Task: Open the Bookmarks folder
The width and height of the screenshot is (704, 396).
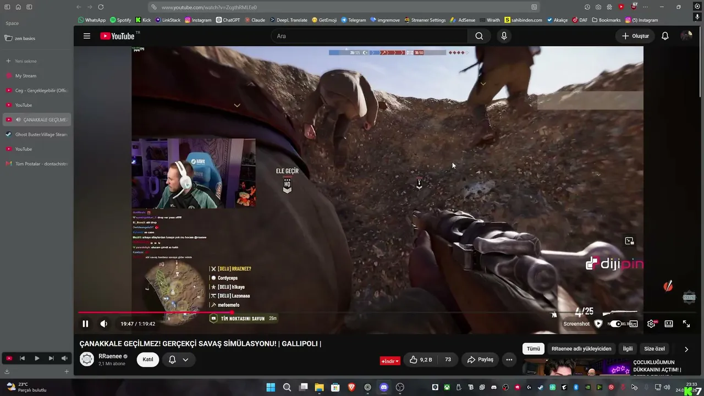Action: click(x=606, y=20)
